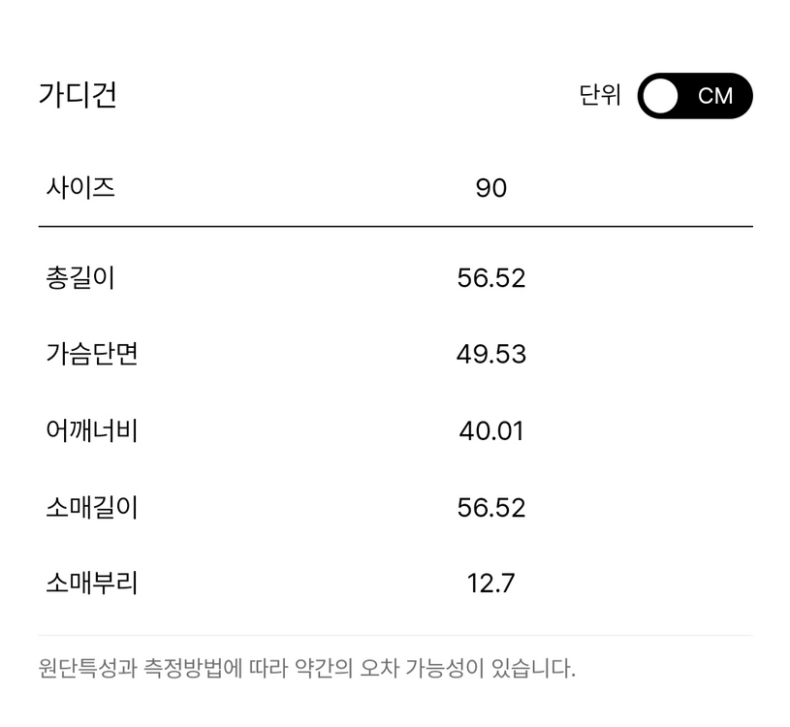Click the 소매길이 sleeve length row
This screenshot has height=727, width=790.
(92, 507)
